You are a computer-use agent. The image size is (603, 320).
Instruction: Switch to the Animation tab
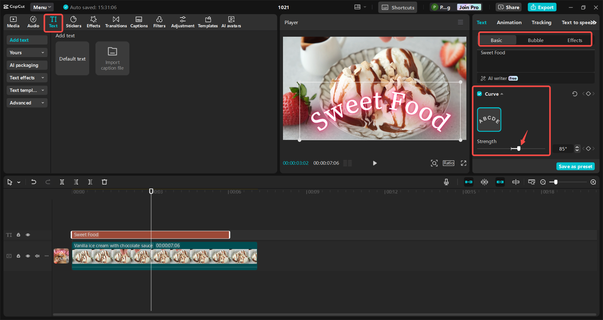click(x=509, y=22)
